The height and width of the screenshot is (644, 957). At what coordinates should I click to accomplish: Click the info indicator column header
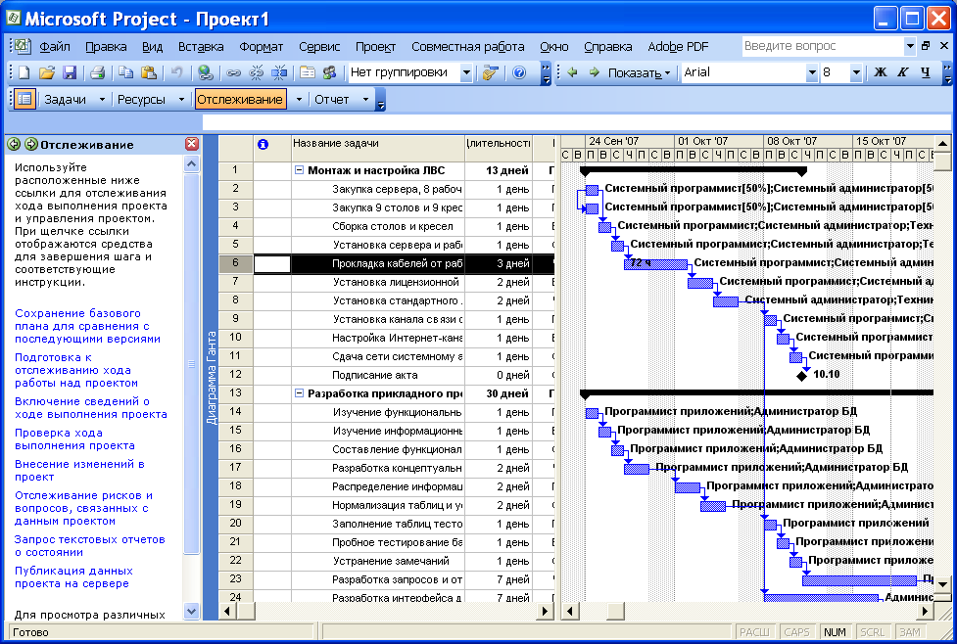(x=263, y=144)
